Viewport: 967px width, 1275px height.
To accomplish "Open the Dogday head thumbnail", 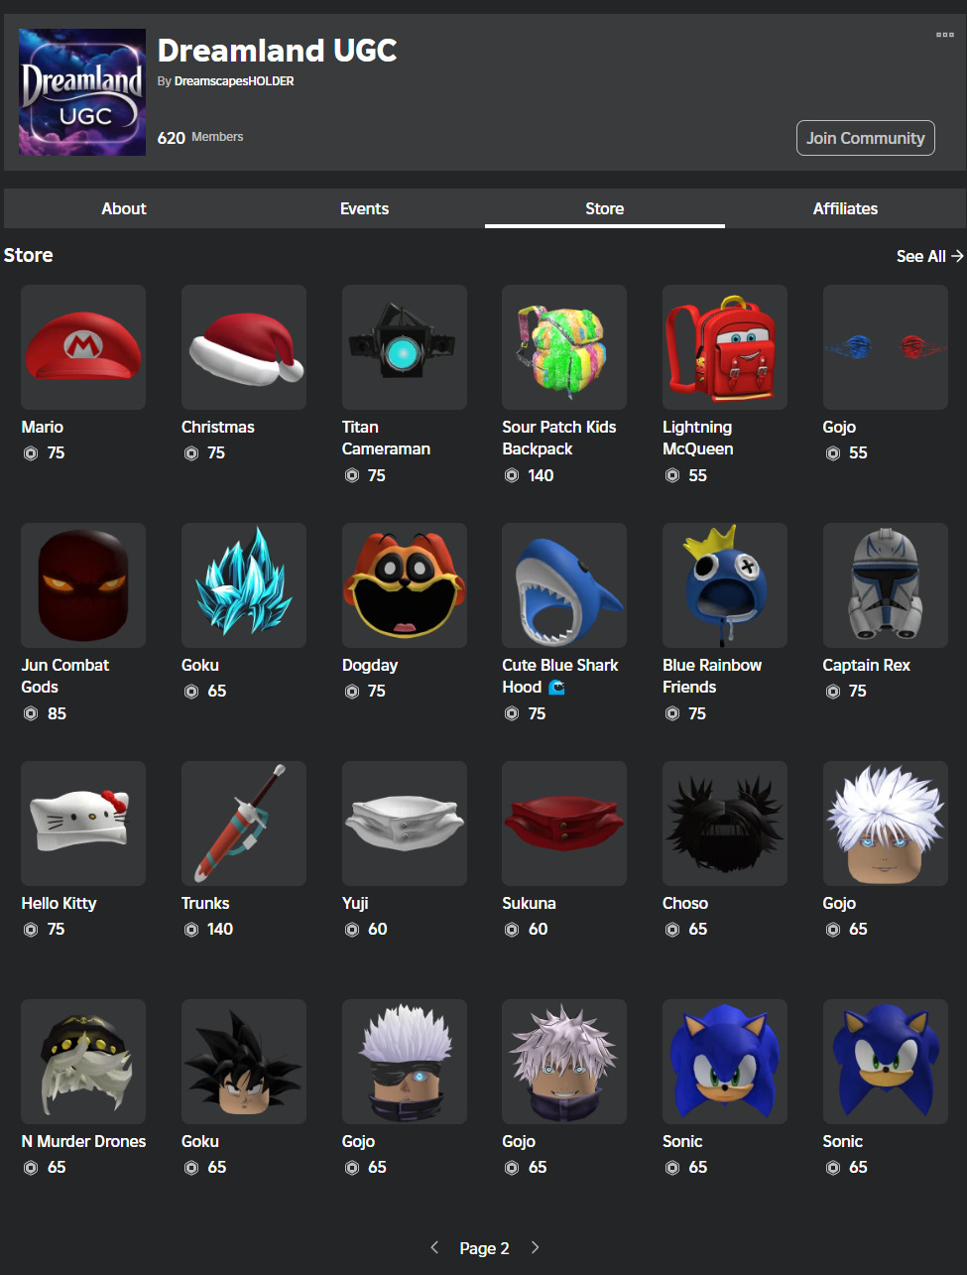I will [405, 585].
